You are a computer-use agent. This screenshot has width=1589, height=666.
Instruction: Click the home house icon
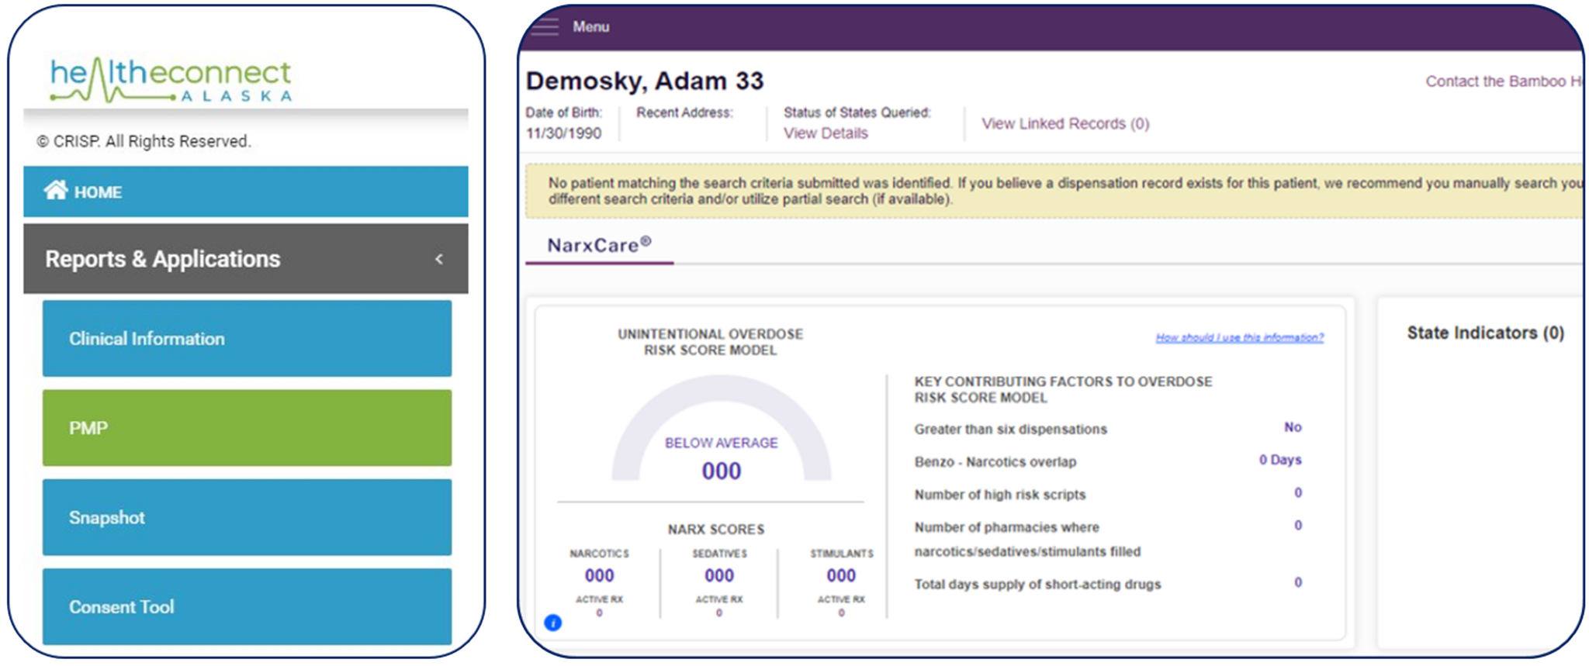coord(56,191)
